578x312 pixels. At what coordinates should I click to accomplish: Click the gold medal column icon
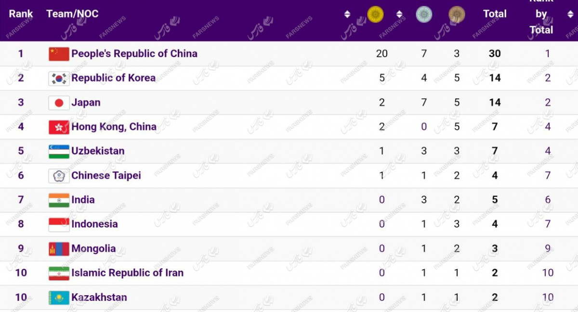tap(375, 14)
